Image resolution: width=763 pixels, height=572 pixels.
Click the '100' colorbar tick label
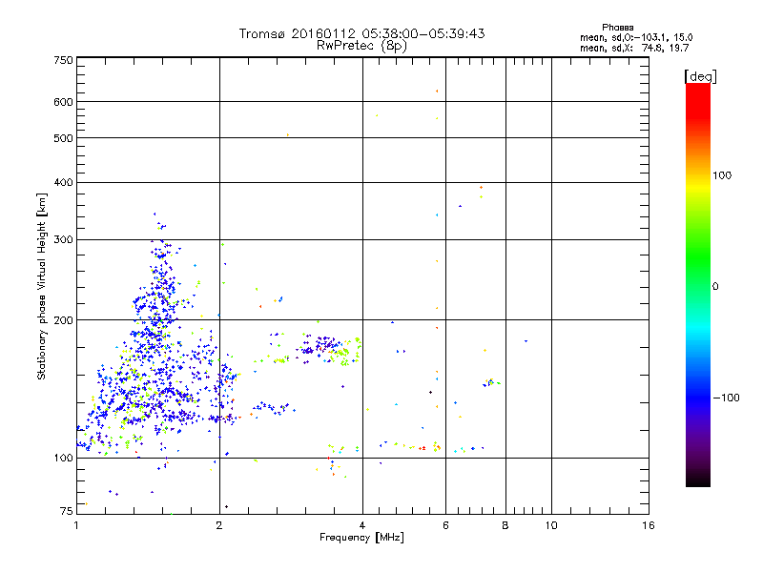coord(722,175)
